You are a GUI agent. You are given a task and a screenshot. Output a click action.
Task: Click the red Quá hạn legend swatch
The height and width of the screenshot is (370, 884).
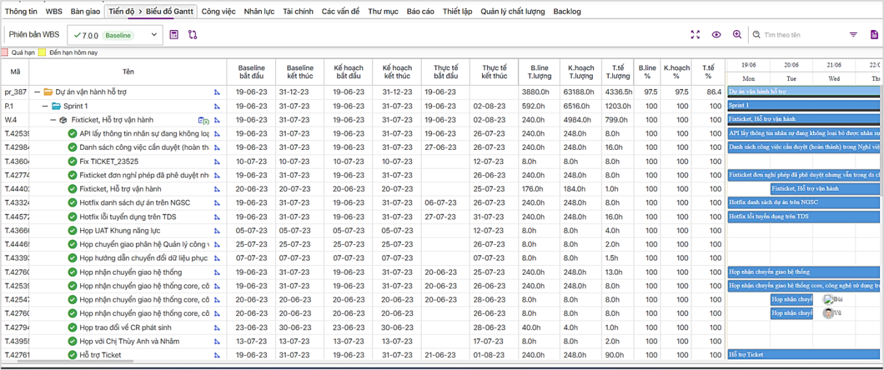click(5, 52)
